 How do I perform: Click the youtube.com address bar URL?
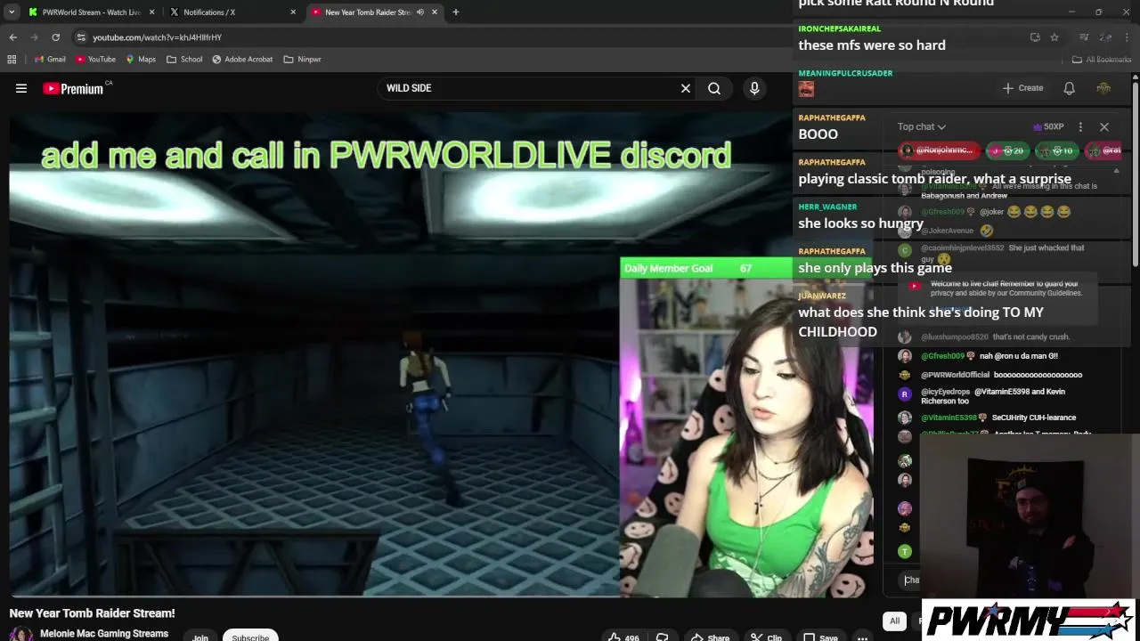pos(157,37)
